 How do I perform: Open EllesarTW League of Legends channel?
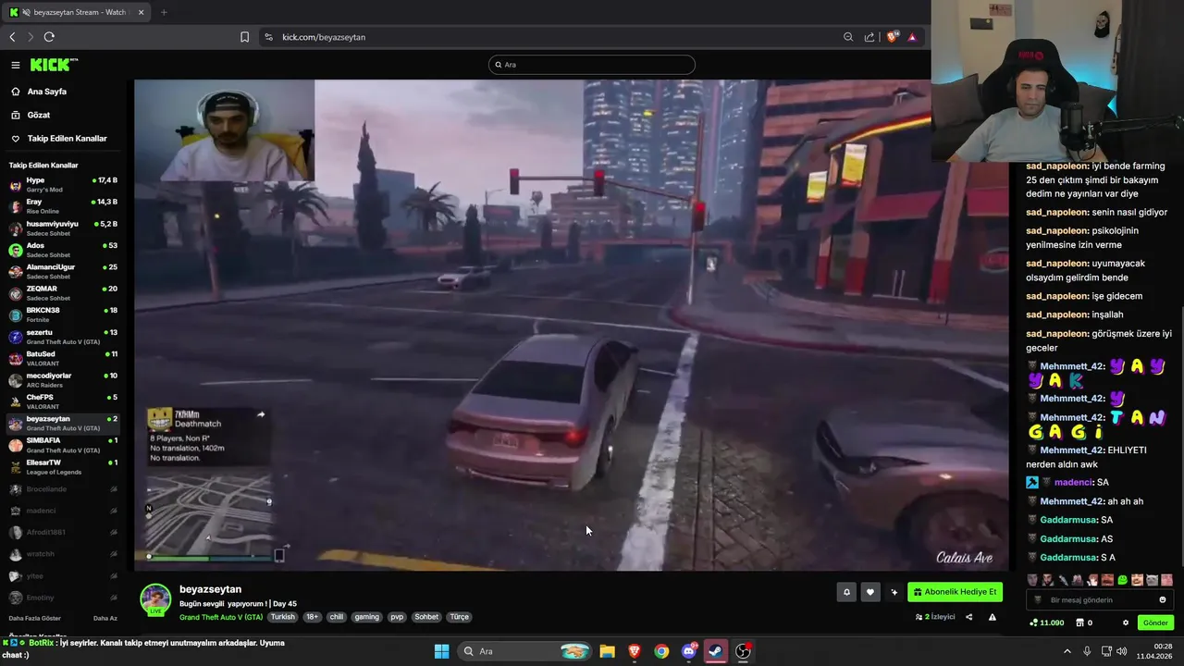click(63, 466)
